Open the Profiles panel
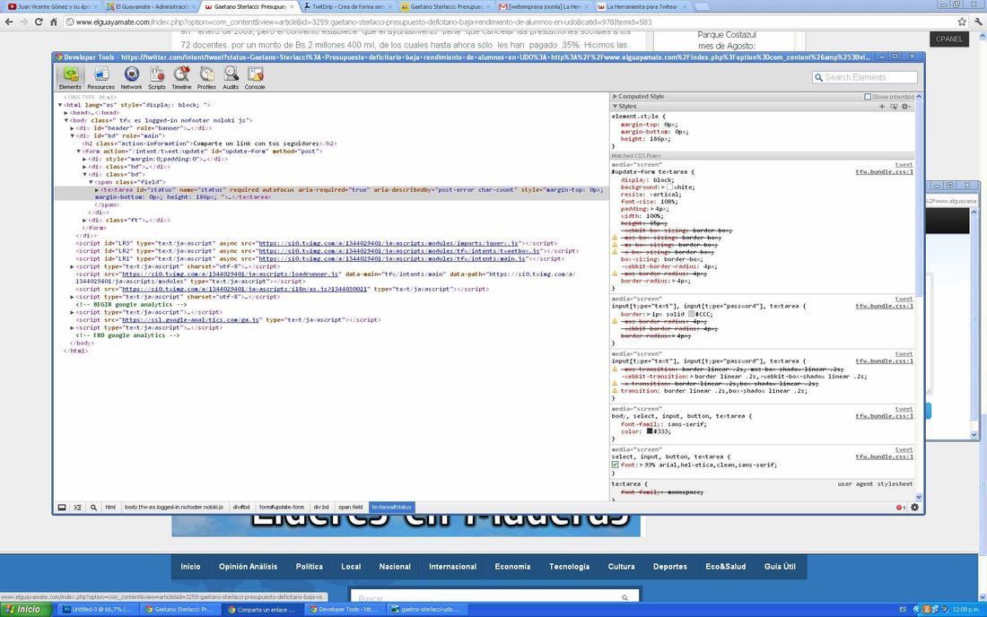The image size is (987, 617). click(206, 78)
